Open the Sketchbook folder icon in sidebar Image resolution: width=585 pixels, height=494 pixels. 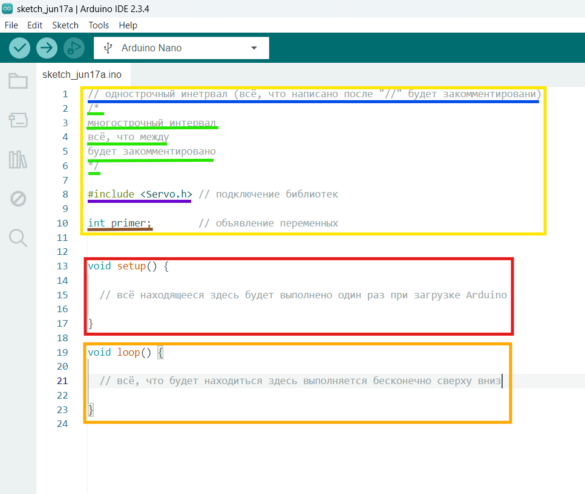tap(18, 81)
